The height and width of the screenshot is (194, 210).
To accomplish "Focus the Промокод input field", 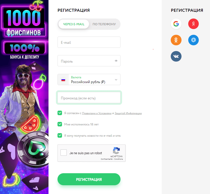I will coord(89,98).
